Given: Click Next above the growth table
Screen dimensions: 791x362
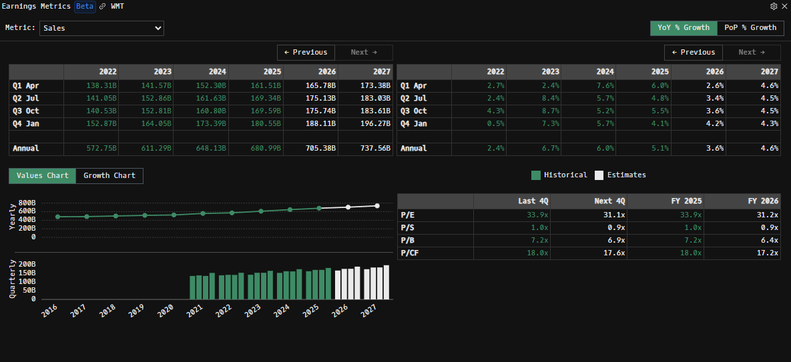Looking at the screenshot, I should [x=751, y=53].
